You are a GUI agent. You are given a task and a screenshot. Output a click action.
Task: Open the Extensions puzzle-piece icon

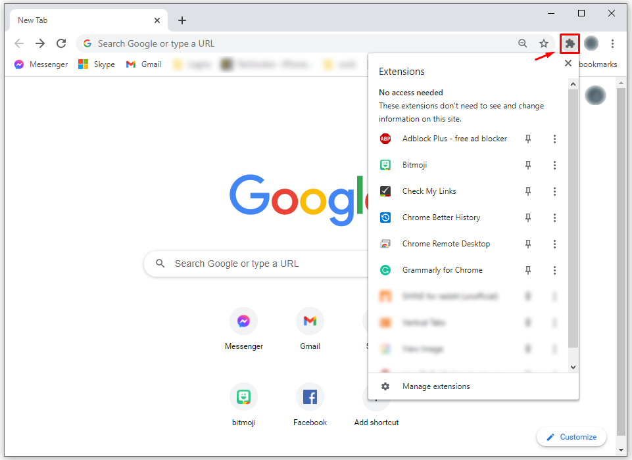[570, 43]
